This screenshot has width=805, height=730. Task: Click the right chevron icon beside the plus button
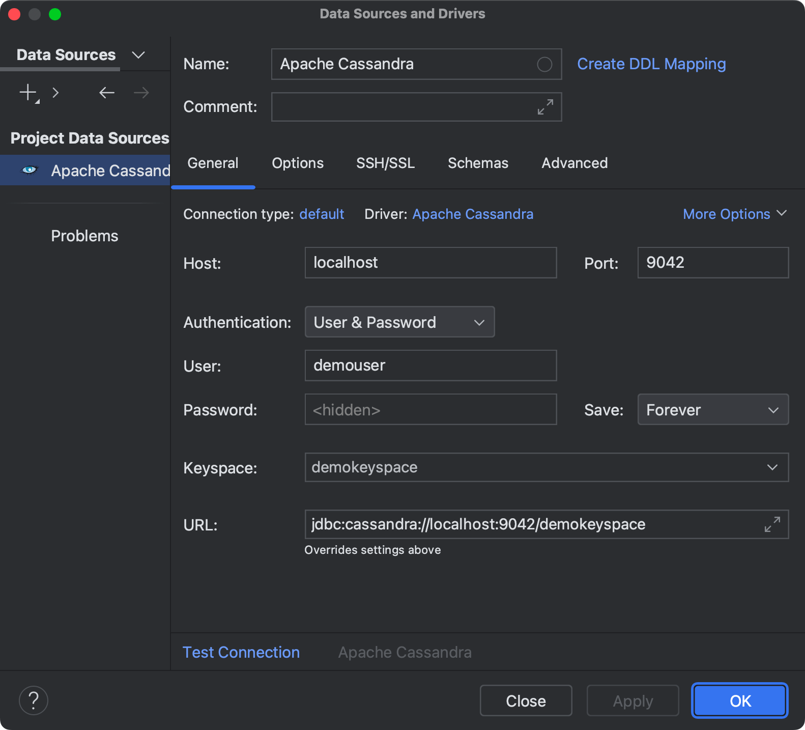pos(56,93)
